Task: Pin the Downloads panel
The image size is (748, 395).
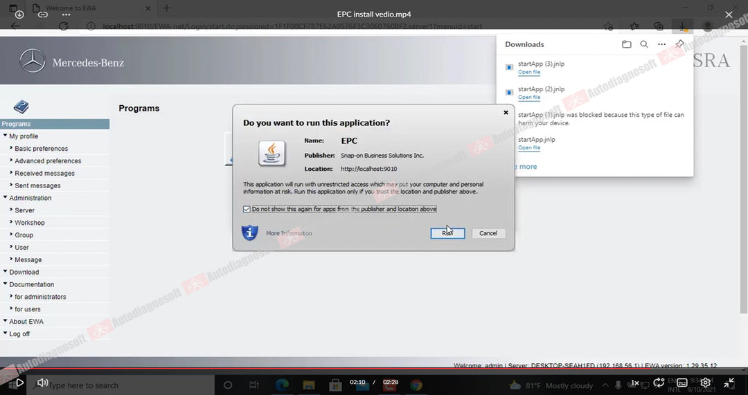Action: (679, 44)
